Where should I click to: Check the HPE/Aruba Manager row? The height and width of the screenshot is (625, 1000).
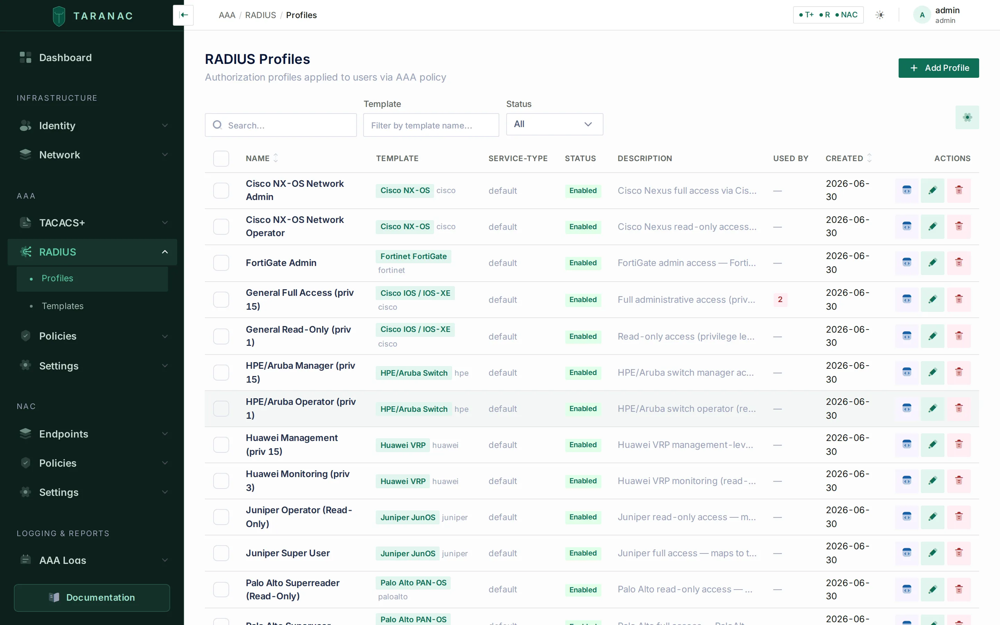pyautogui.click(x=221, y=373)
